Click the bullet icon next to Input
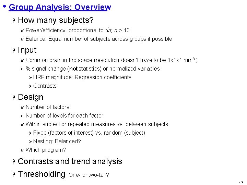The image size is (247, 185). [x=14, y=50]
